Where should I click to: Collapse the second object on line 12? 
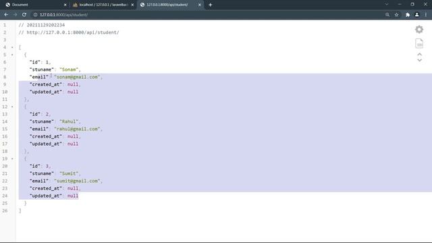12,107
